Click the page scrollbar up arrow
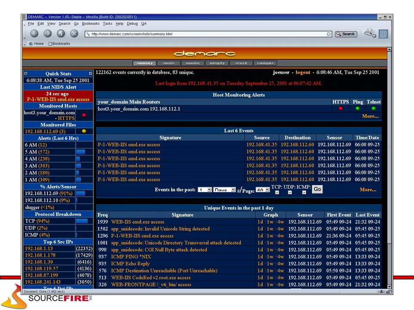Viewport: 414px width, 310px height. point(389,50)
